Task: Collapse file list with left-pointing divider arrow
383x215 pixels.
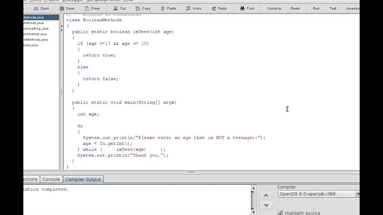Action: (x=61, y=26)
